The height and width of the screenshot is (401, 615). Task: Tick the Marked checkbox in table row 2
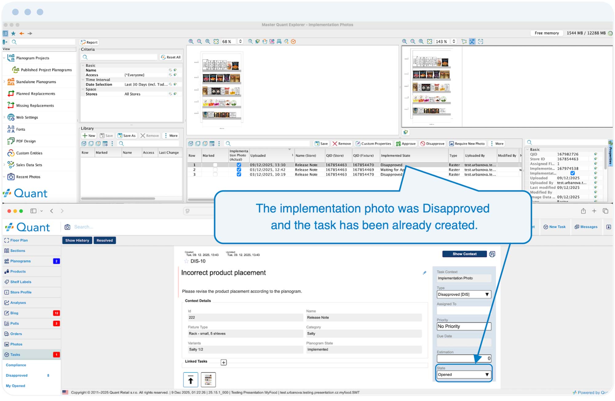215,170
